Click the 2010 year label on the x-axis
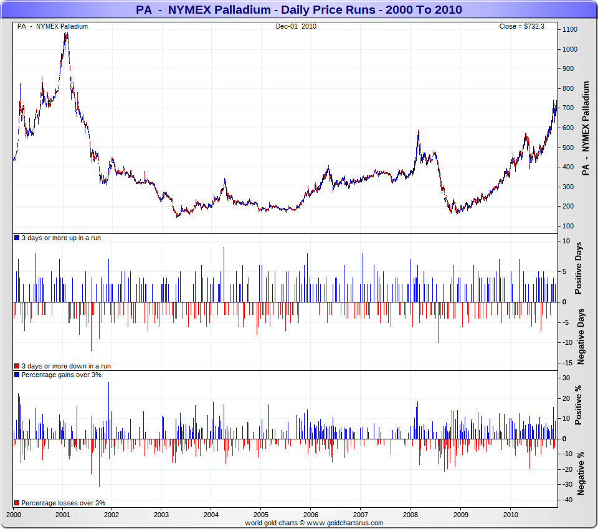This screenshot has width=598, height=529. point(510,515)
